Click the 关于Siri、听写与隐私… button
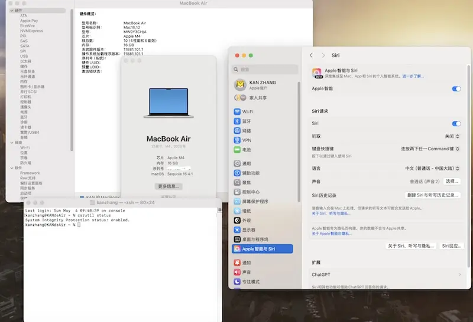 point(411,246)
